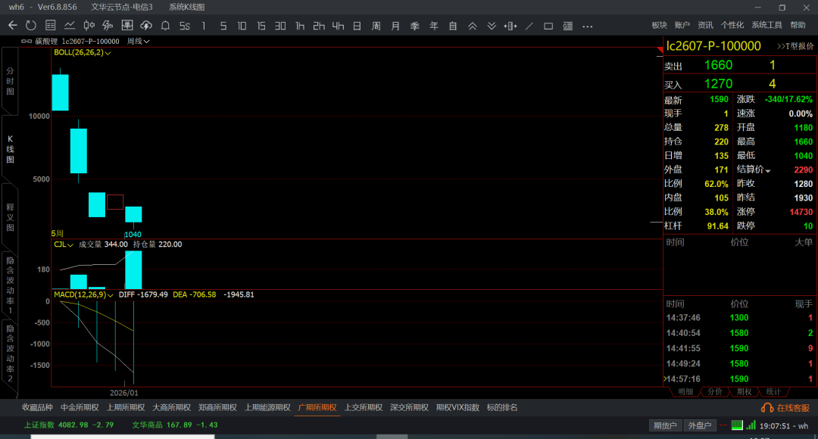Click the signal strength bars icon
The width and height of the screenshot is (818, 439).
(751, 425)
